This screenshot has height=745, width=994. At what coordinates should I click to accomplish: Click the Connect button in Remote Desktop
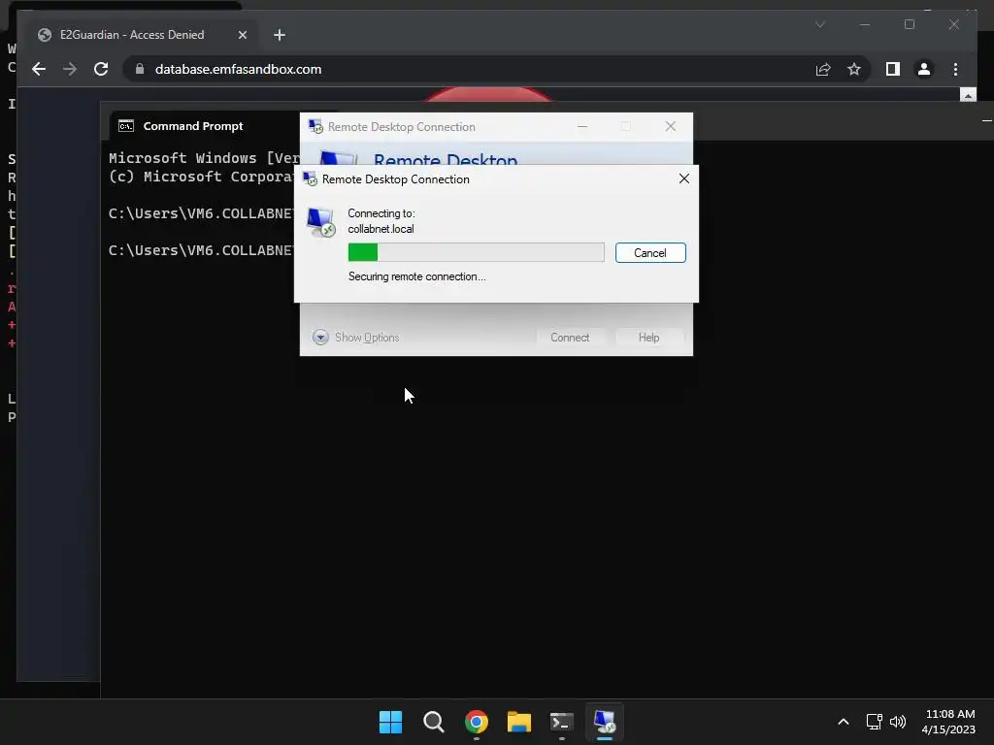pyautogui.click(x=570, y=337)
